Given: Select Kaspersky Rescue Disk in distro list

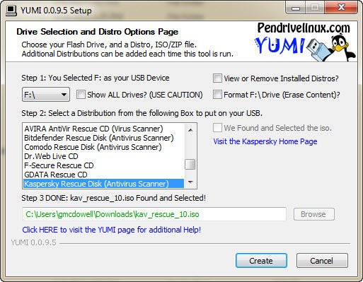Looking at the screenshot, I should pos(103,184).
